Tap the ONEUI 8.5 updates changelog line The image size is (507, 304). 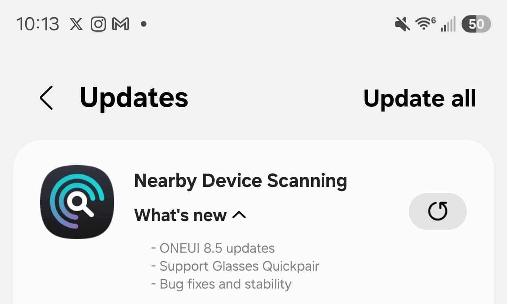coord(213,248)
